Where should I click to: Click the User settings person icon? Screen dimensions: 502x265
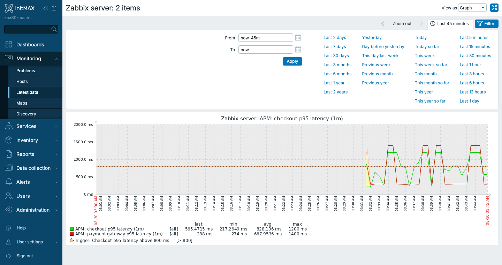tap(9, 242)
